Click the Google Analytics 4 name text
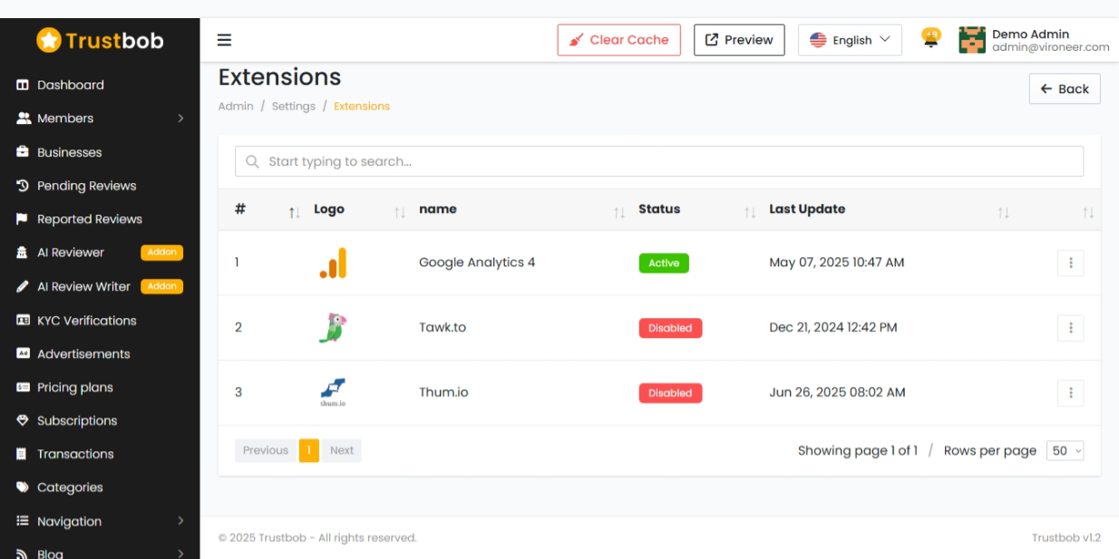The image size is (1119, 559). pos(477,263)
